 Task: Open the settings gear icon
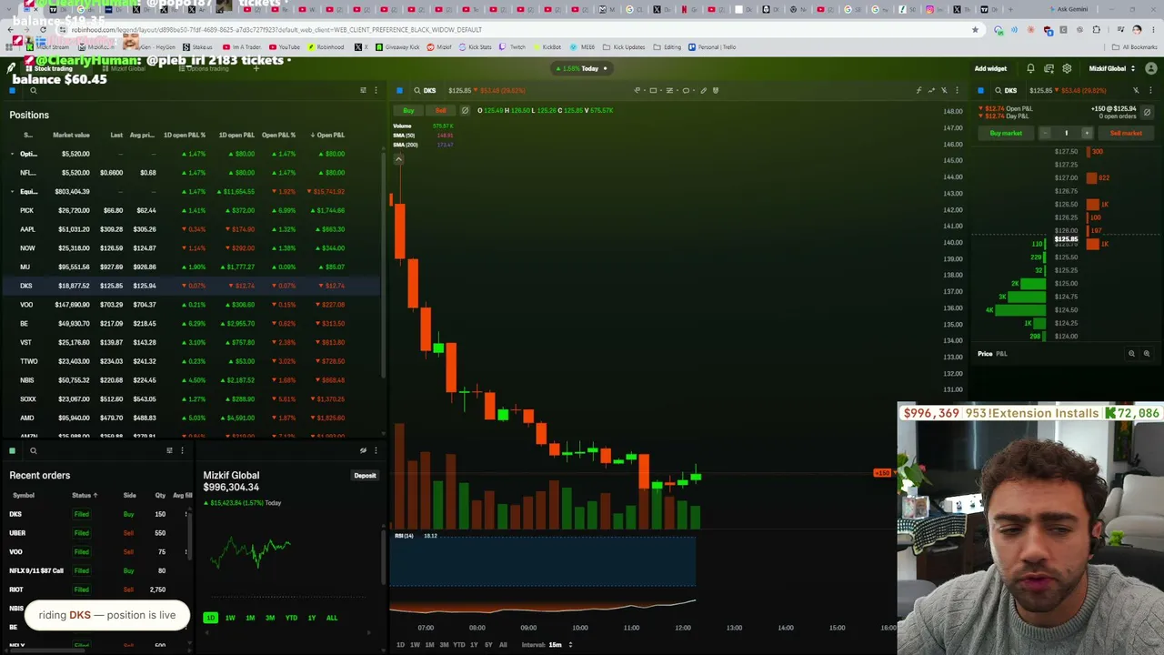coord(1067,68)
